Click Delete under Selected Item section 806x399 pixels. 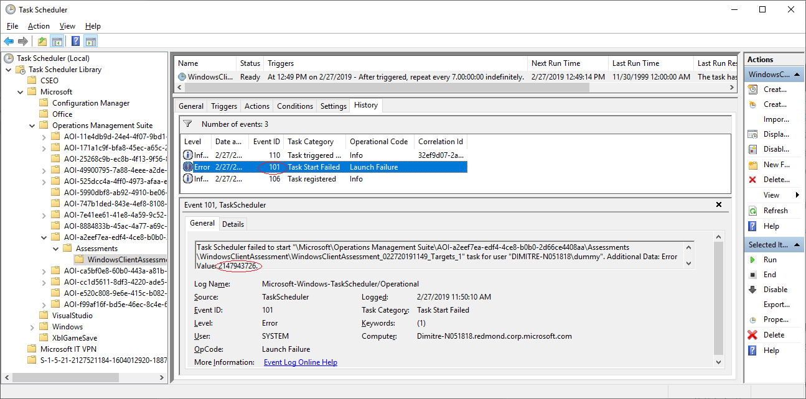[x=774, y=335]
